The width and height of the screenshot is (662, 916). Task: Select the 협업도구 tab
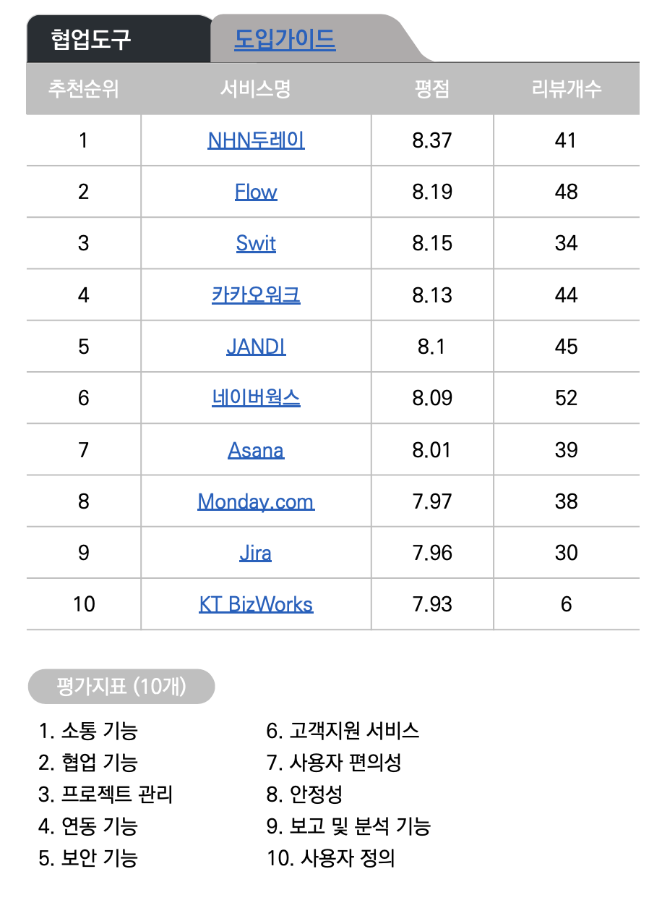pyautogui.click(x=91, y=39)
